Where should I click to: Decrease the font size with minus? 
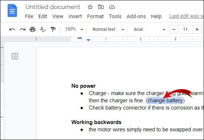174,29
